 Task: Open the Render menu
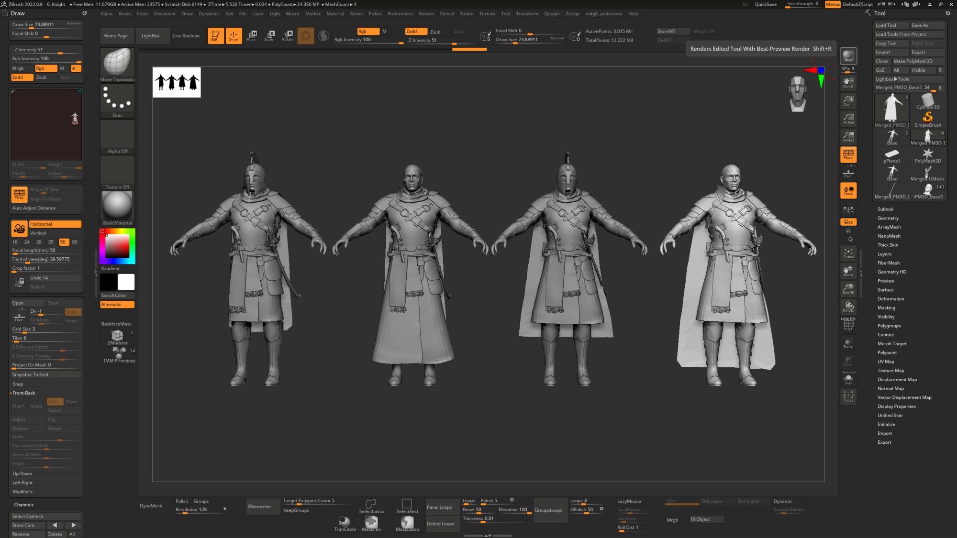coord(426,14)
